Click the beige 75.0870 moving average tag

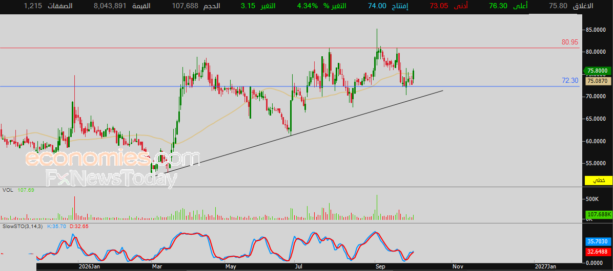coord(598,81)
